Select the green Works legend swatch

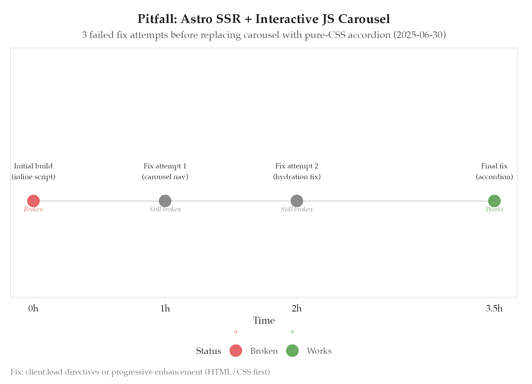pyautogui.click(x=292, y=351)
